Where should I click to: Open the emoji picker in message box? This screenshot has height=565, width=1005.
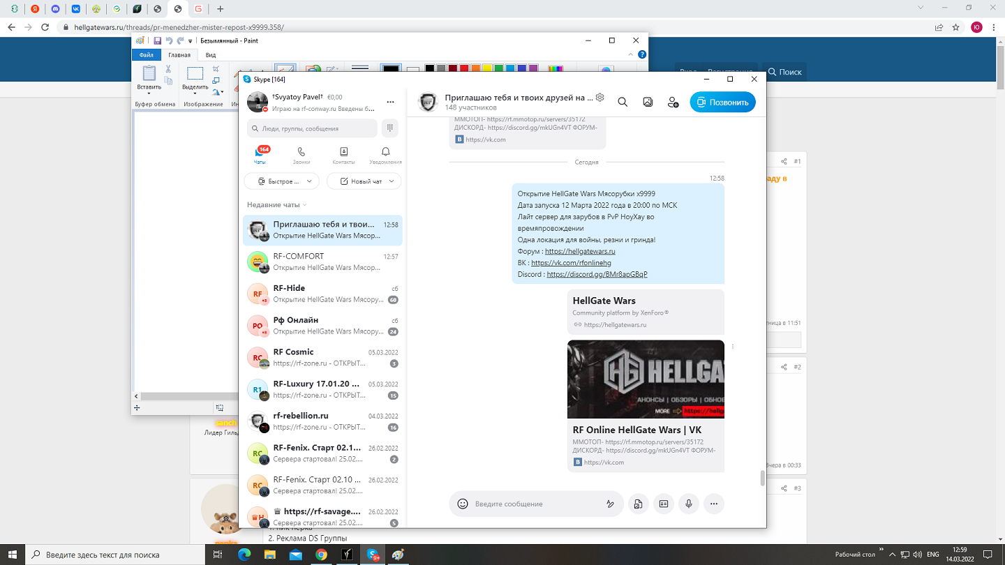(462, 504)
